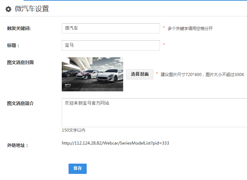
Task: Click the 微汽车设置 page heading
Action: (32, 9)
